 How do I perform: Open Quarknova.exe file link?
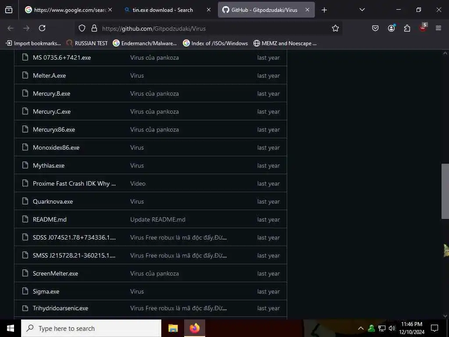(53, 201)
